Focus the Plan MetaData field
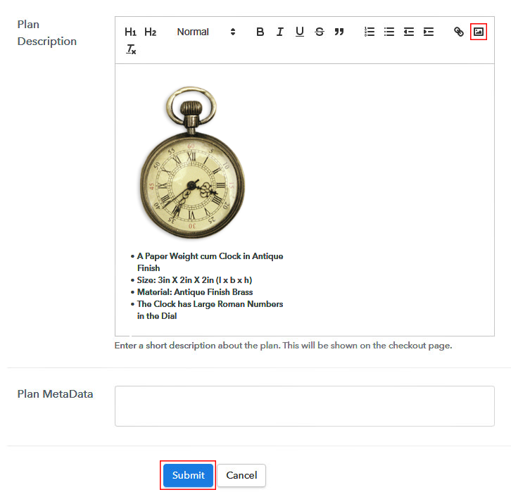This screenshot has height=504, width=511. pyautogui.click(x=304, y=406)
